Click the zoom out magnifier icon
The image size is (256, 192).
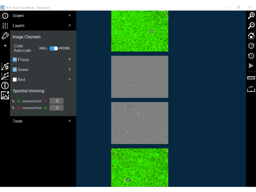click(251, 26)
